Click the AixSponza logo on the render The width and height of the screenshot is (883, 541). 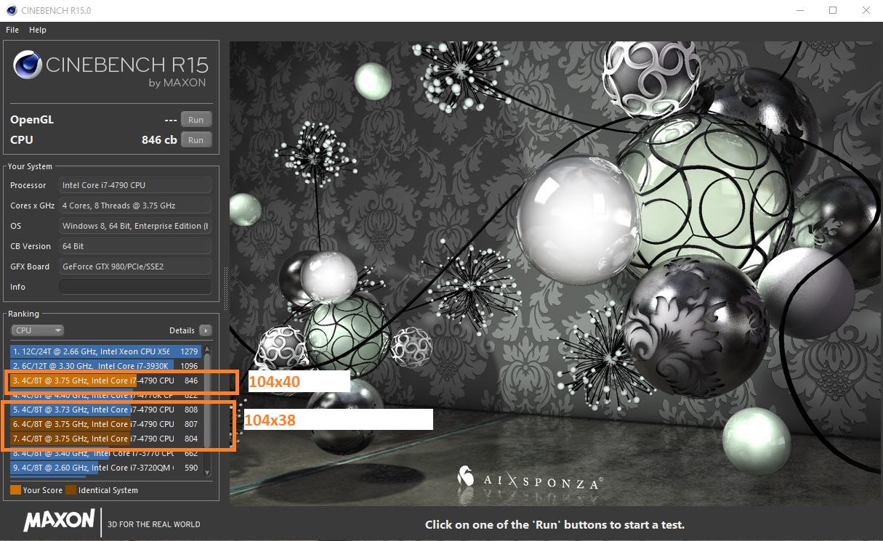pyautogui.click(x=529, y=479)
